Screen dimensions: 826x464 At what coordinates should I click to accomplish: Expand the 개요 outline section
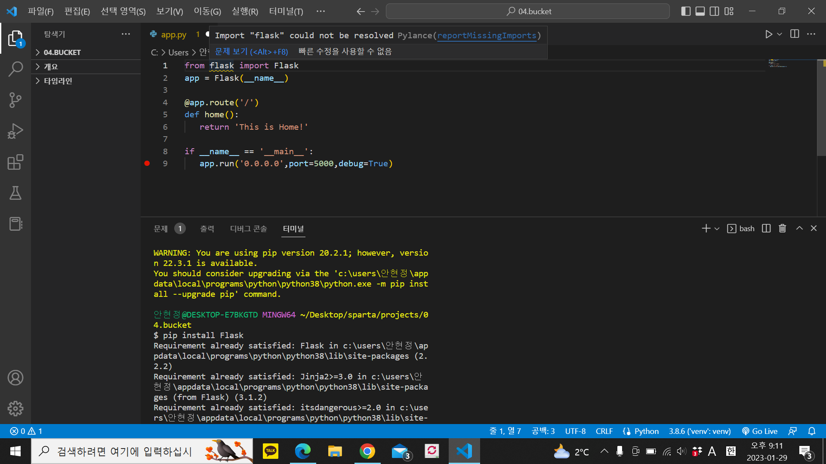click(x=86, y=67)
